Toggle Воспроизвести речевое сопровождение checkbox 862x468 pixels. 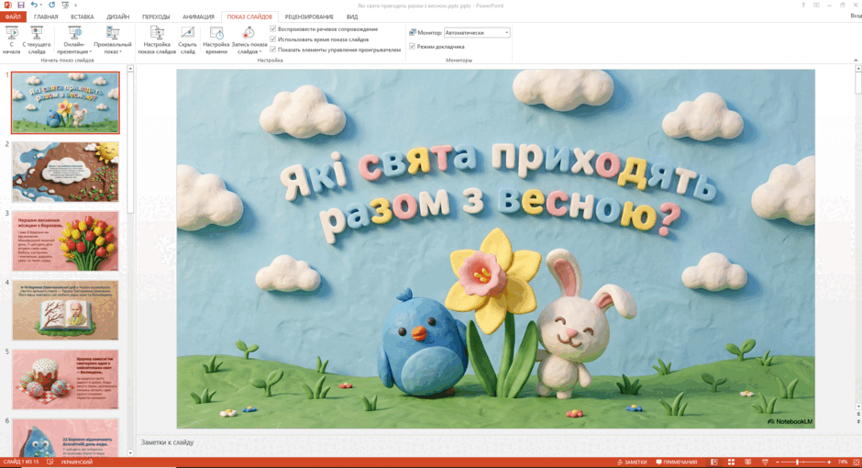273,29
